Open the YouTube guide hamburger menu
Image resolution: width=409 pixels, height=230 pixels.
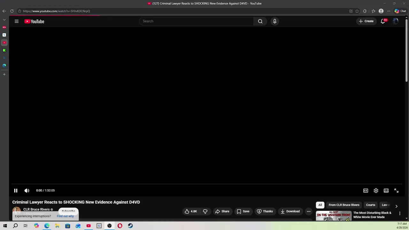click(17, 21)
